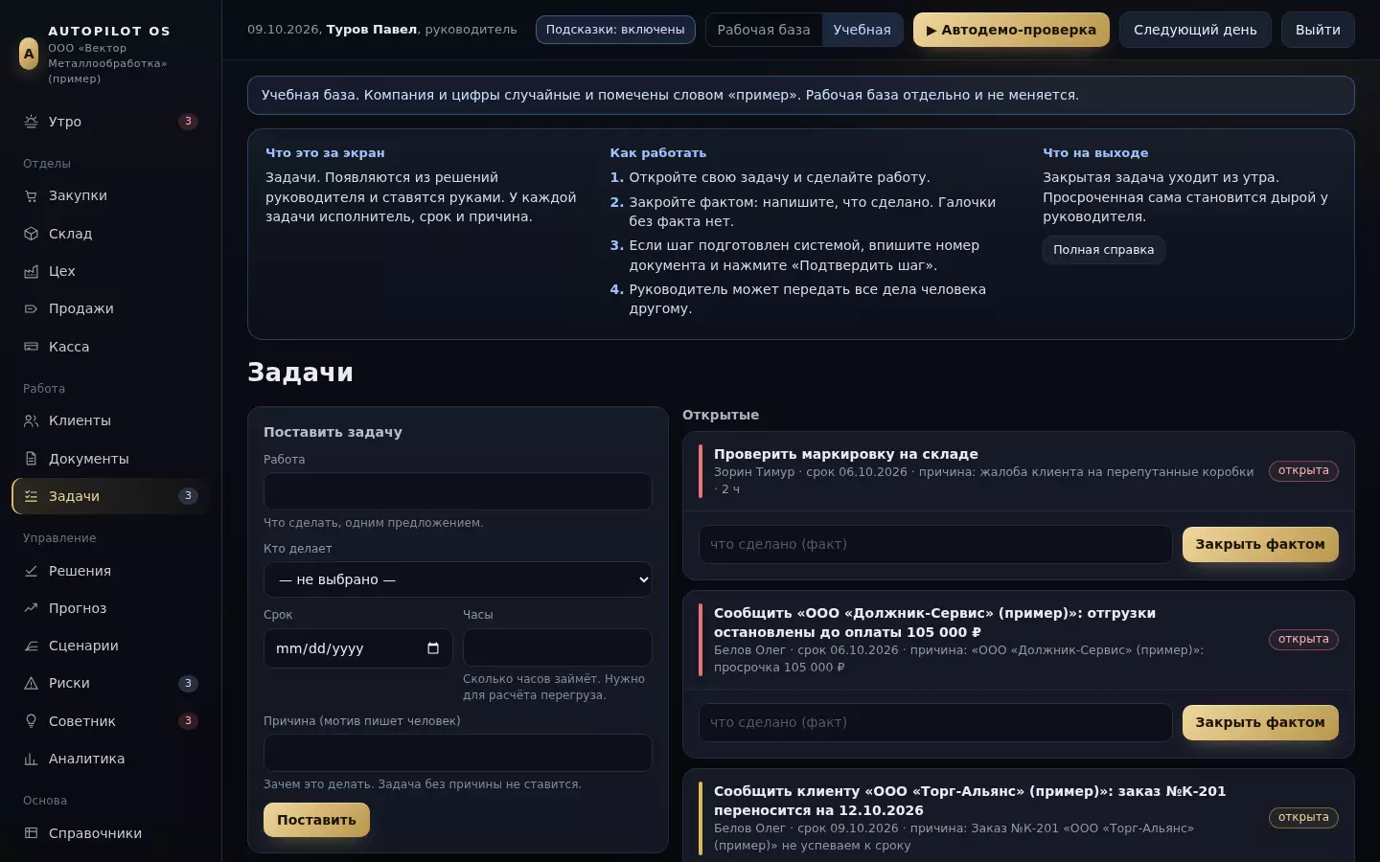Click the Риски warning triangle icon
The height and width of the screenshot is (862, 1380).
point(31,683)
